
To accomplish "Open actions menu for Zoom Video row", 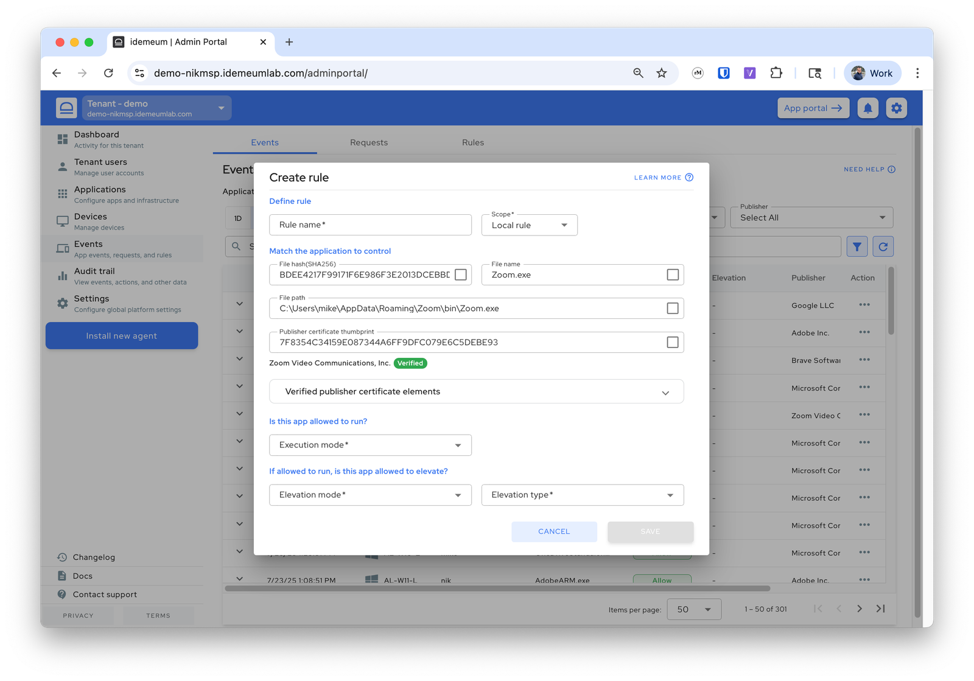I will (864, 415).
